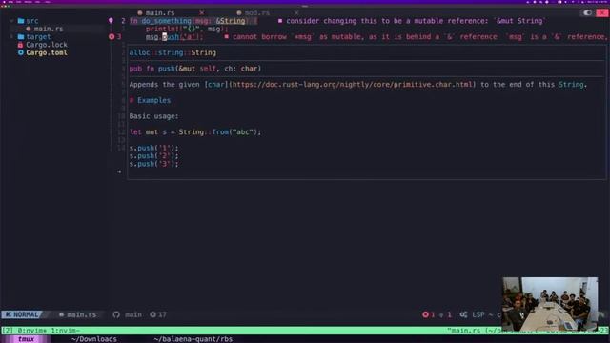Click the Examples heading in hover doc
The height and width of the screenshot is (343, 610).
click(153, 100)
